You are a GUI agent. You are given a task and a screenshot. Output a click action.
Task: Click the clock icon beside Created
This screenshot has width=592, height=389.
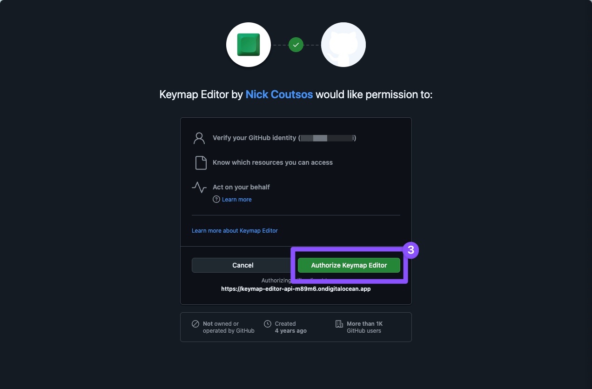pyautogui.click(x=268, y=324)
